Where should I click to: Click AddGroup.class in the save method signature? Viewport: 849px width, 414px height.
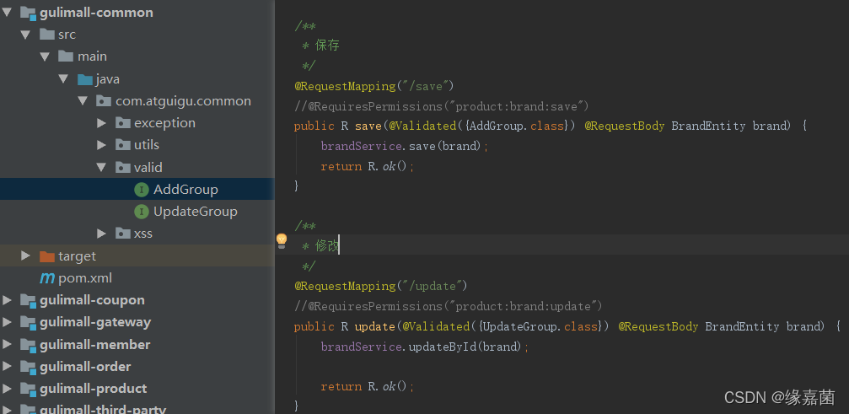click(x=516, y=126)
